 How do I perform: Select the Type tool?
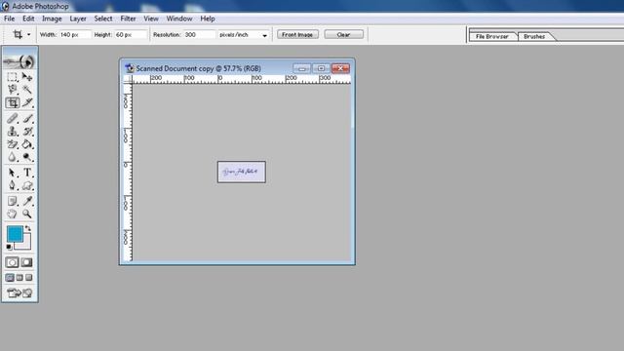27,173
